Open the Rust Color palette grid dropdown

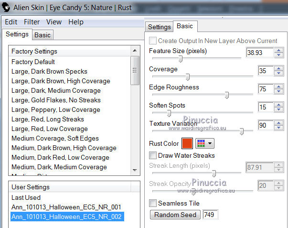[x=205, y=143]
